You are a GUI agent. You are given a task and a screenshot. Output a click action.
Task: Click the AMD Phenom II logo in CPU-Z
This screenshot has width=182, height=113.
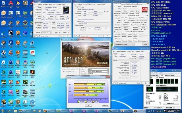(66, 10)
